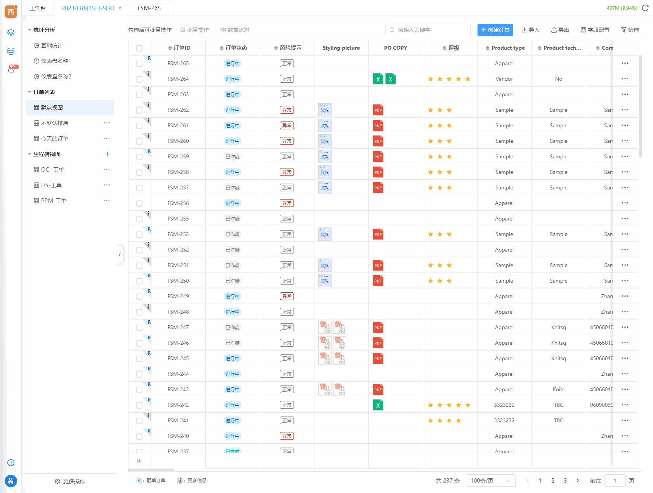Click the 导出 export button
Screen dimensions: 653x493
560,30
